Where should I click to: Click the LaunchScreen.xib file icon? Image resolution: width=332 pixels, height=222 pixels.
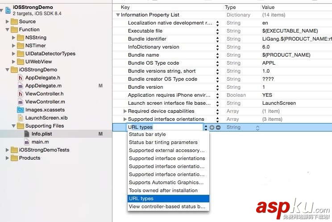21,118
